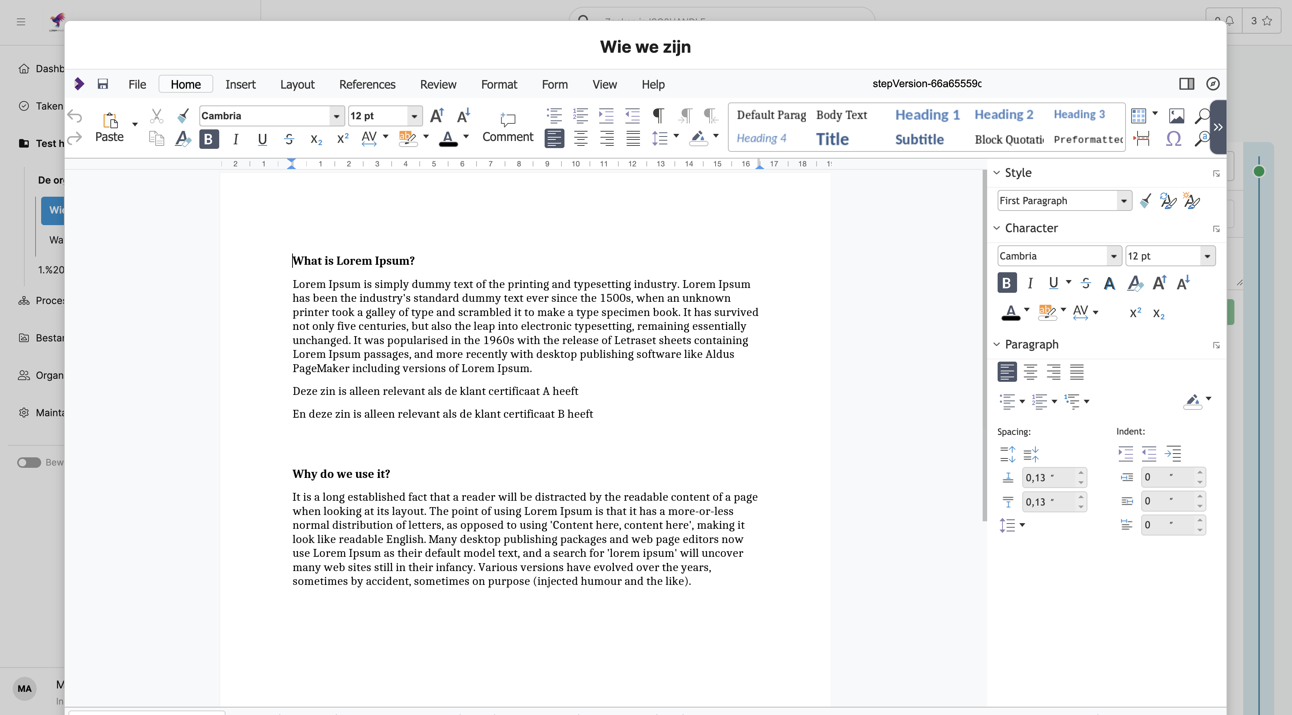1292x715 pixels.
Task: Toggle Subscript in the toolbar
Action: pos(316,139)
